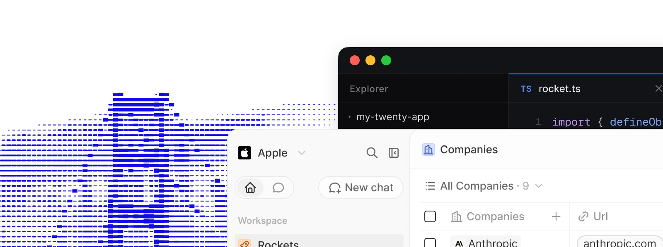Viewport: 663px width, 247px height.
Task: Collapse the sidebar panel icon
Action: 394,153
